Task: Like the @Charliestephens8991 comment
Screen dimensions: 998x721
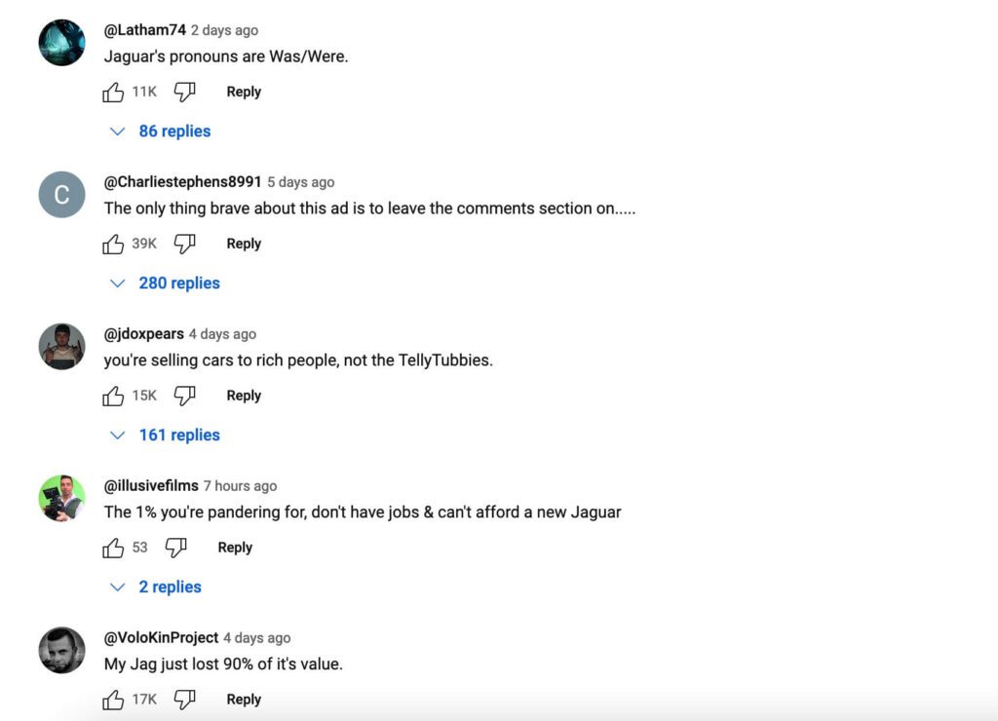Action: coord(113,244)
